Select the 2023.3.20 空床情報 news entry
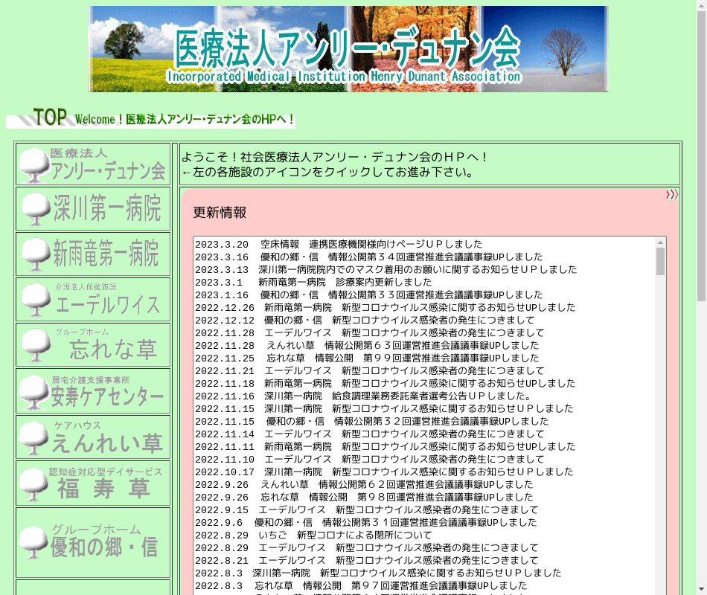The width and height of the screenshot is (707, 595). pyautogui.click(x=339, y=245)
